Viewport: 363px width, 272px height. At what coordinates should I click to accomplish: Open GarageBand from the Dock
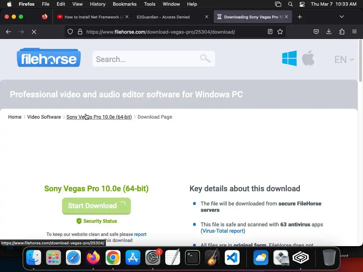[212, 257]
